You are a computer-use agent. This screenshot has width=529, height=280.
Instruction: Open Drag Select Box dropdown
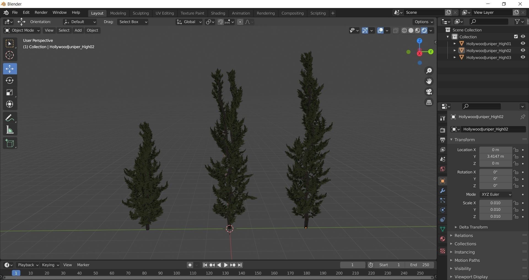tap(133, 22)
